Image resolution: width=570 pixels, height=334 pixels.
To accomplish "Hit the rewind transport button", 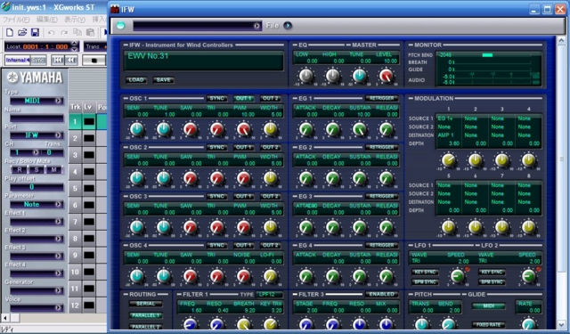I will pyautogui.click(x=71, y=60).
